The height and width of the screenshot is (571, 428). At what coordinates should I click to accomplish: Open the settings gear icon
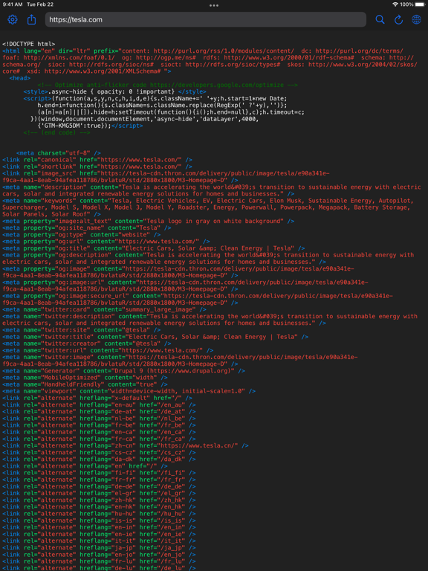[13, 19]
